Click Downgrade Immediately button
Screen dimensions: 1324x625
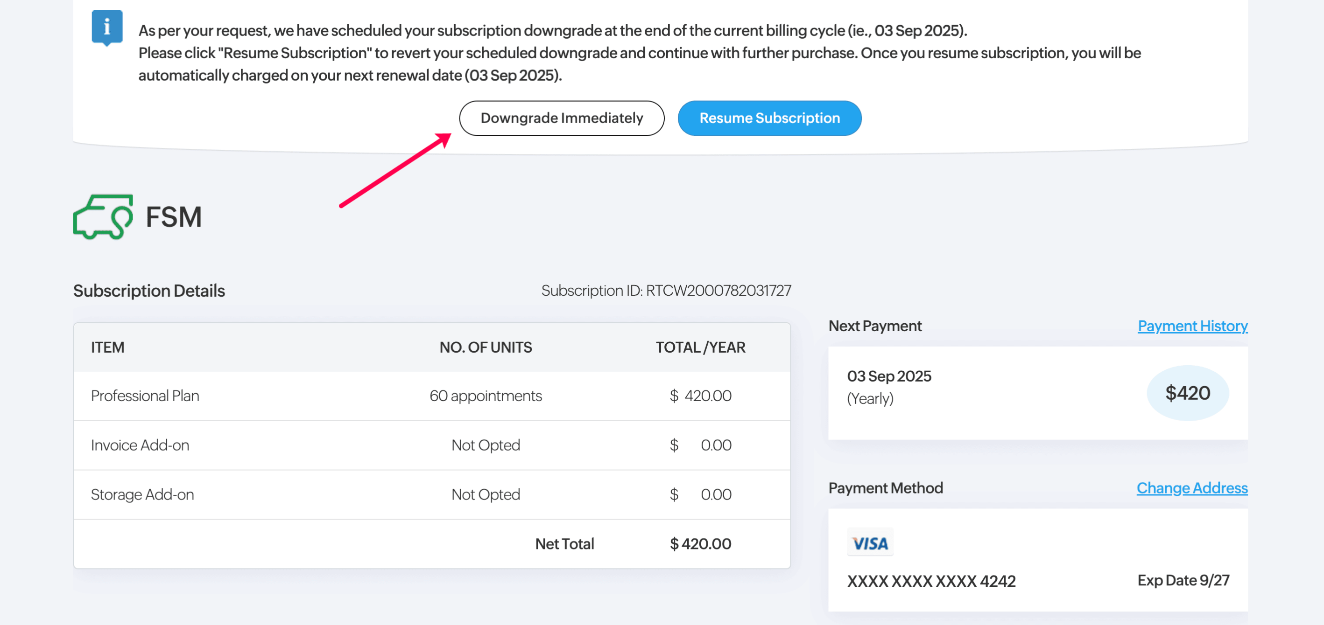[x=561, y=118]
